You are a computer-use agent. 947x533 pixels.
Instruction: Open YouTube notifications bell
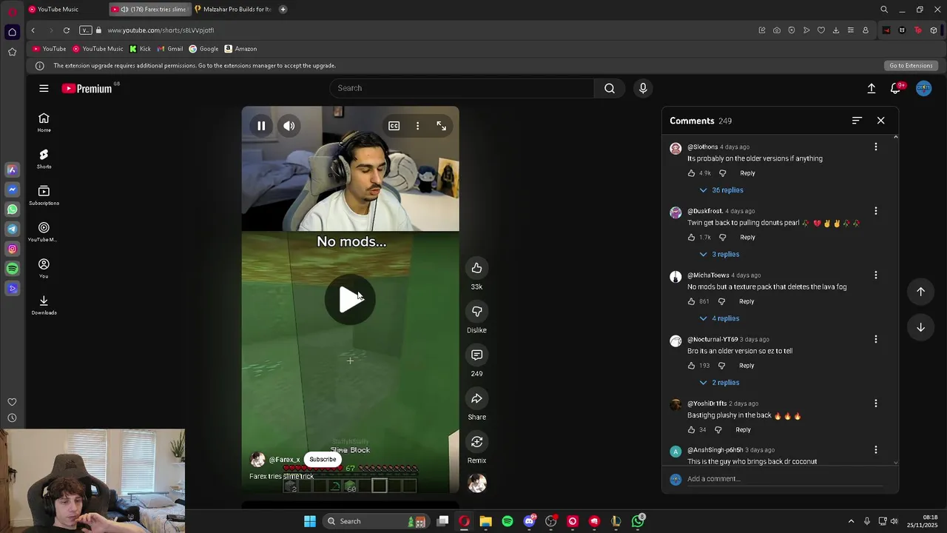(895, 88)
